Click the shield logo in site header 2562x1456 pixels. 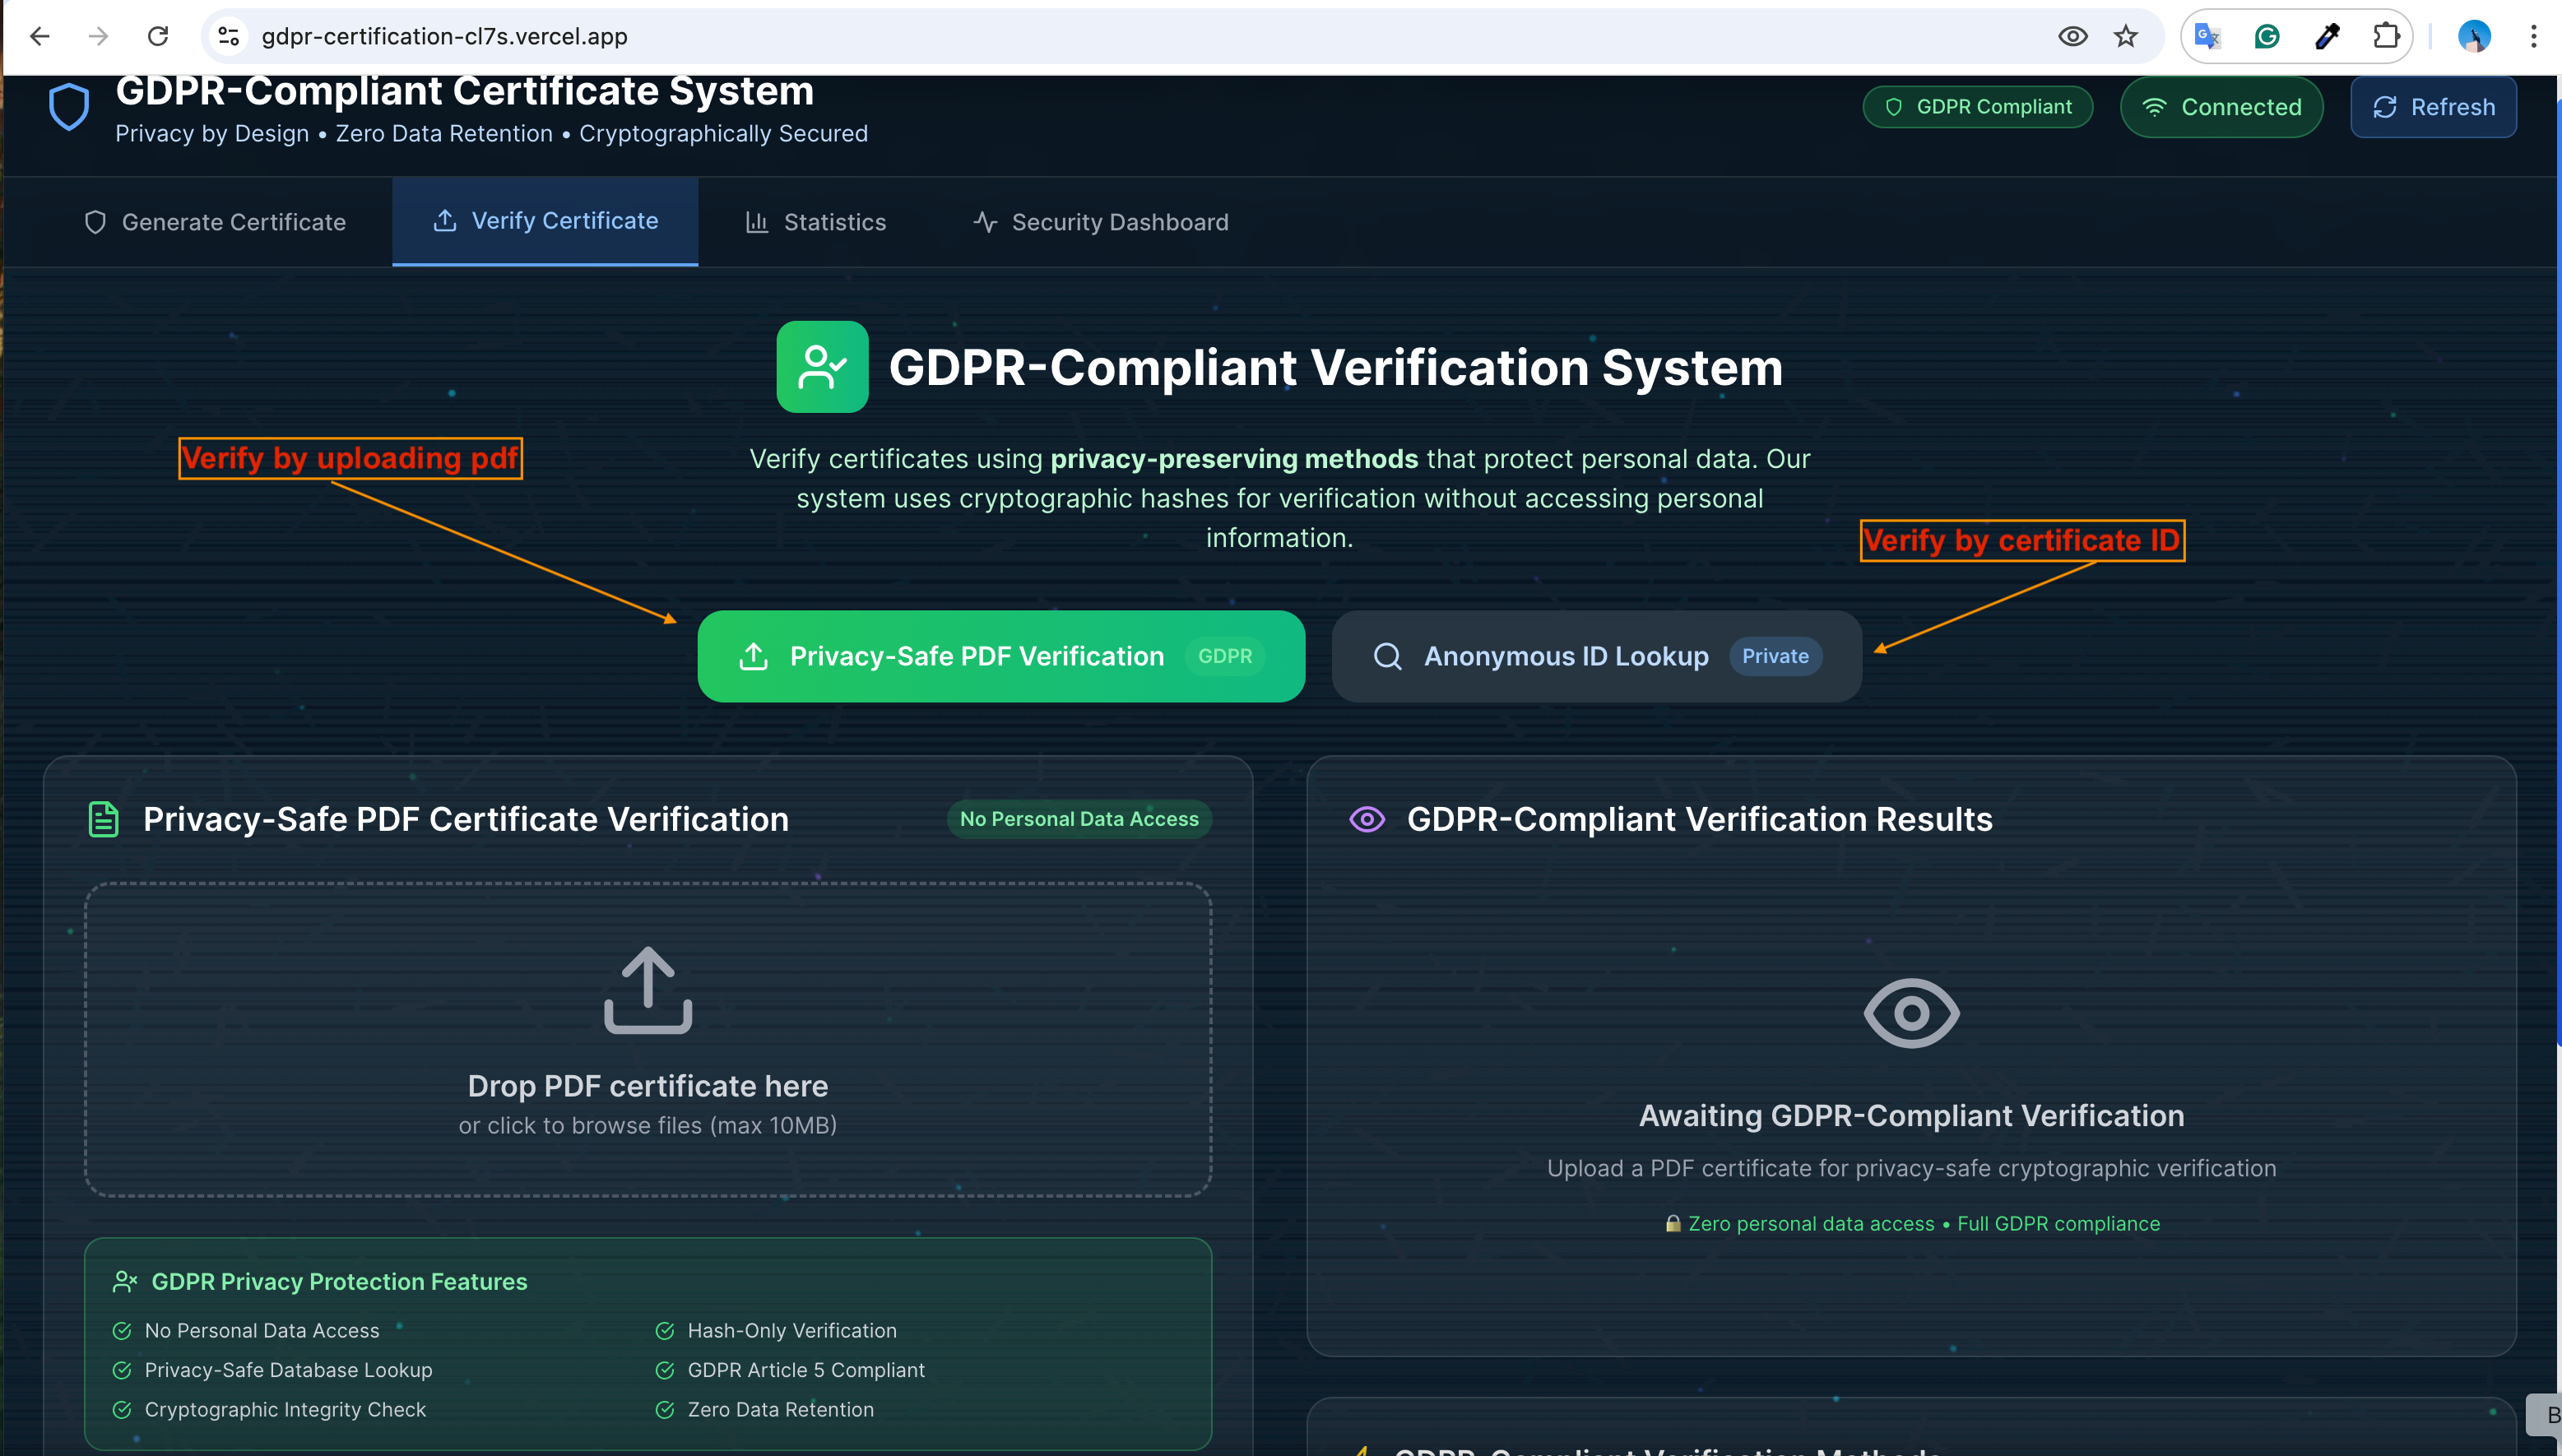(x=69, y=107)
